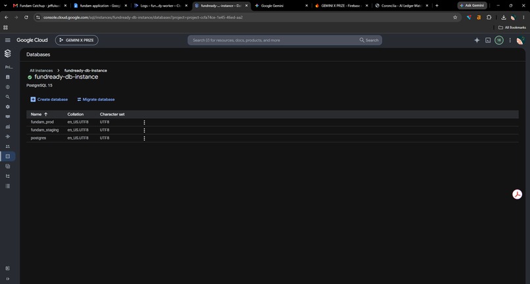This screenshot has height=284, width=530.
Task: Reload the page with the refresh icon
Action: pos(26,17)
